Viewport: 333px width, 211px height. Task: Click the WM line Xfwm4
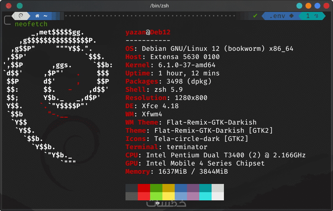(x=144, y=114)
